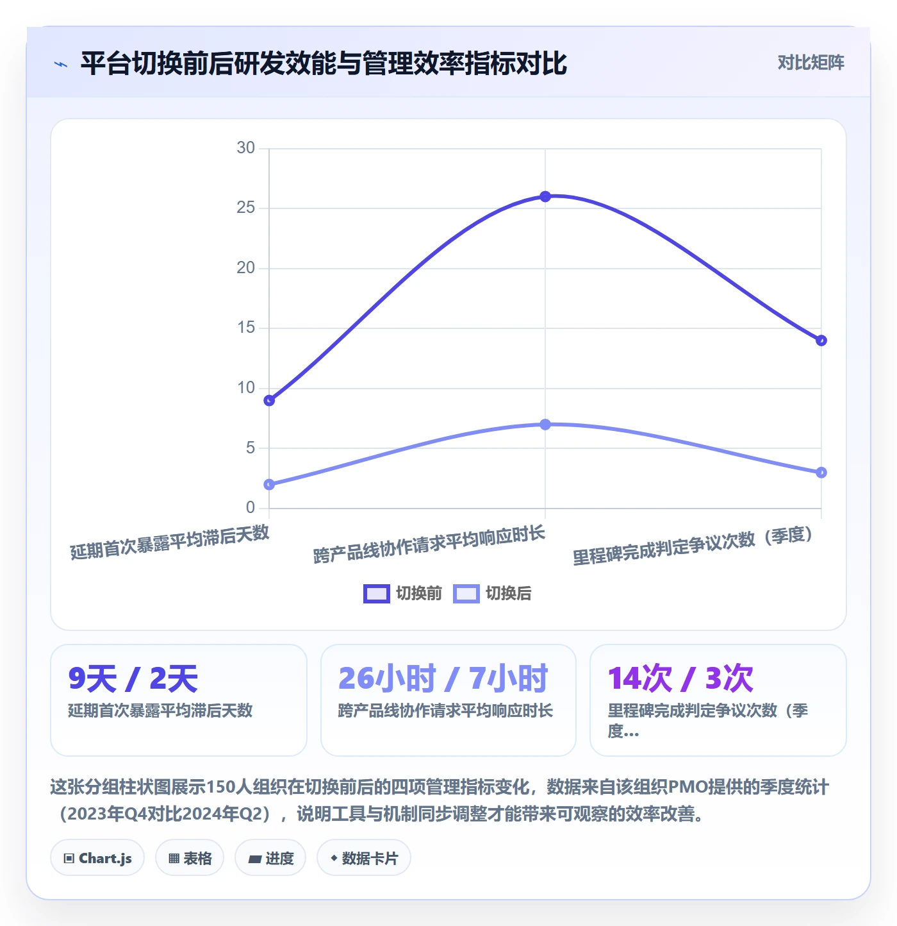Click the Chart.js chip square icon
The image size is (897, 926).
pos(69,859)
